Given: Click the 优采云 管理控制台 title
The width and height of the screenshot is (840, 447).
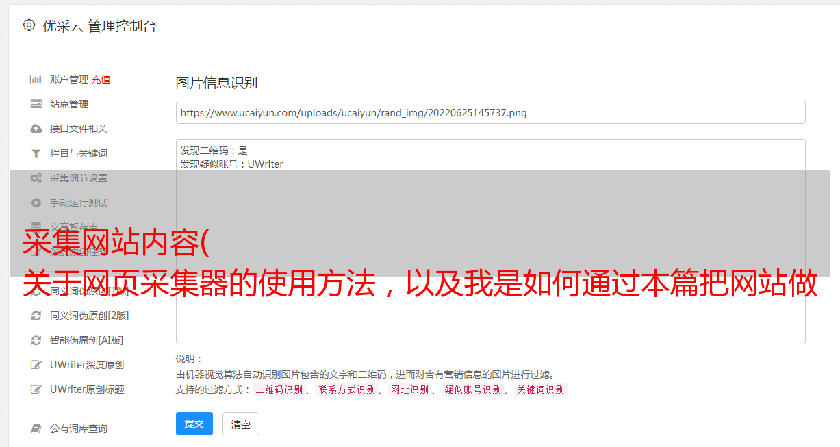Looking at the screenshot, I should [x=99, y=26].
